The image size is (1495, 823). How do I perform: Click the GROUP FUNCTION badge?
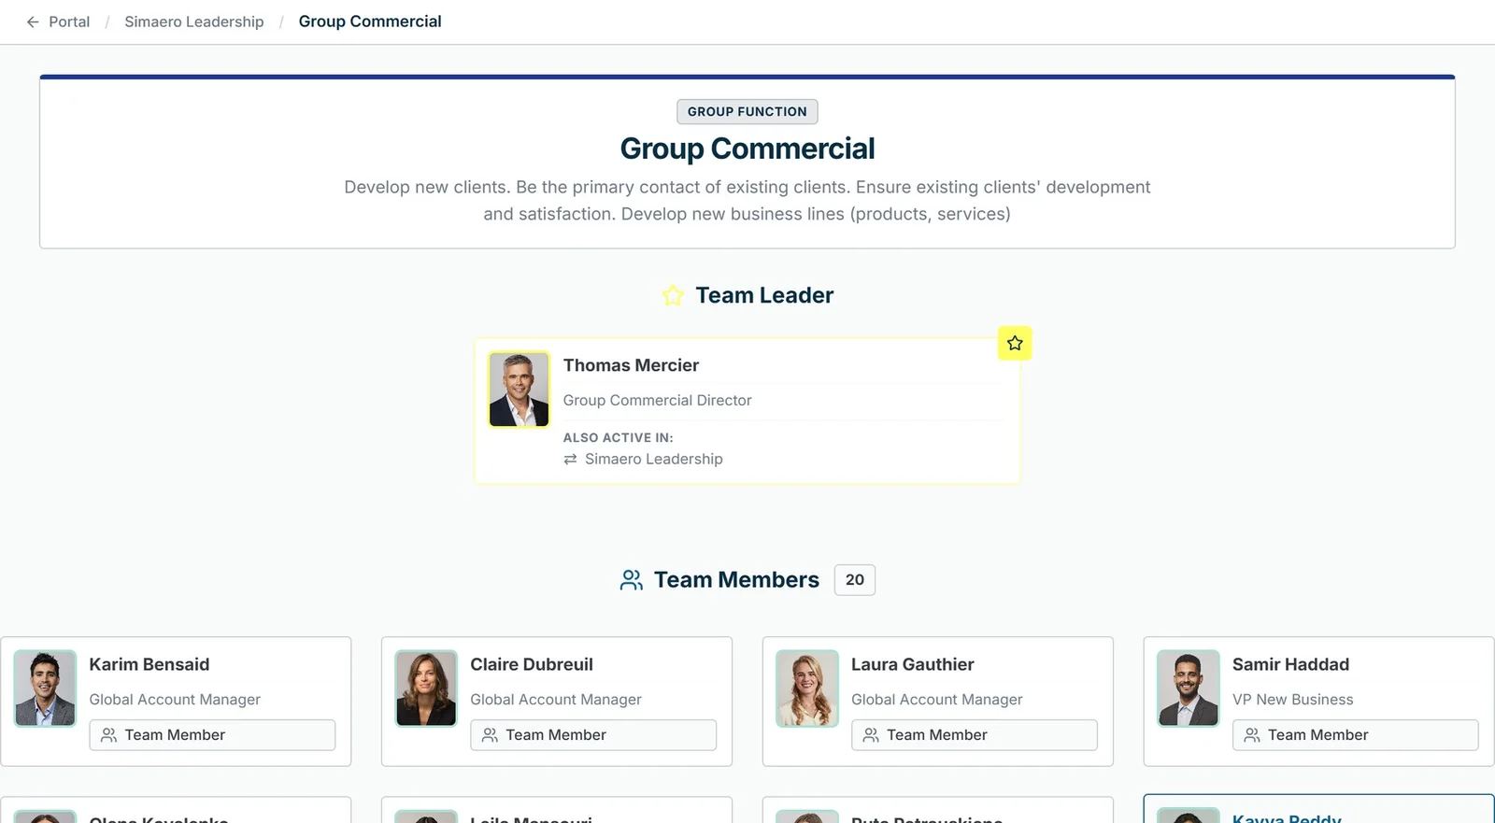coord(747,112)
